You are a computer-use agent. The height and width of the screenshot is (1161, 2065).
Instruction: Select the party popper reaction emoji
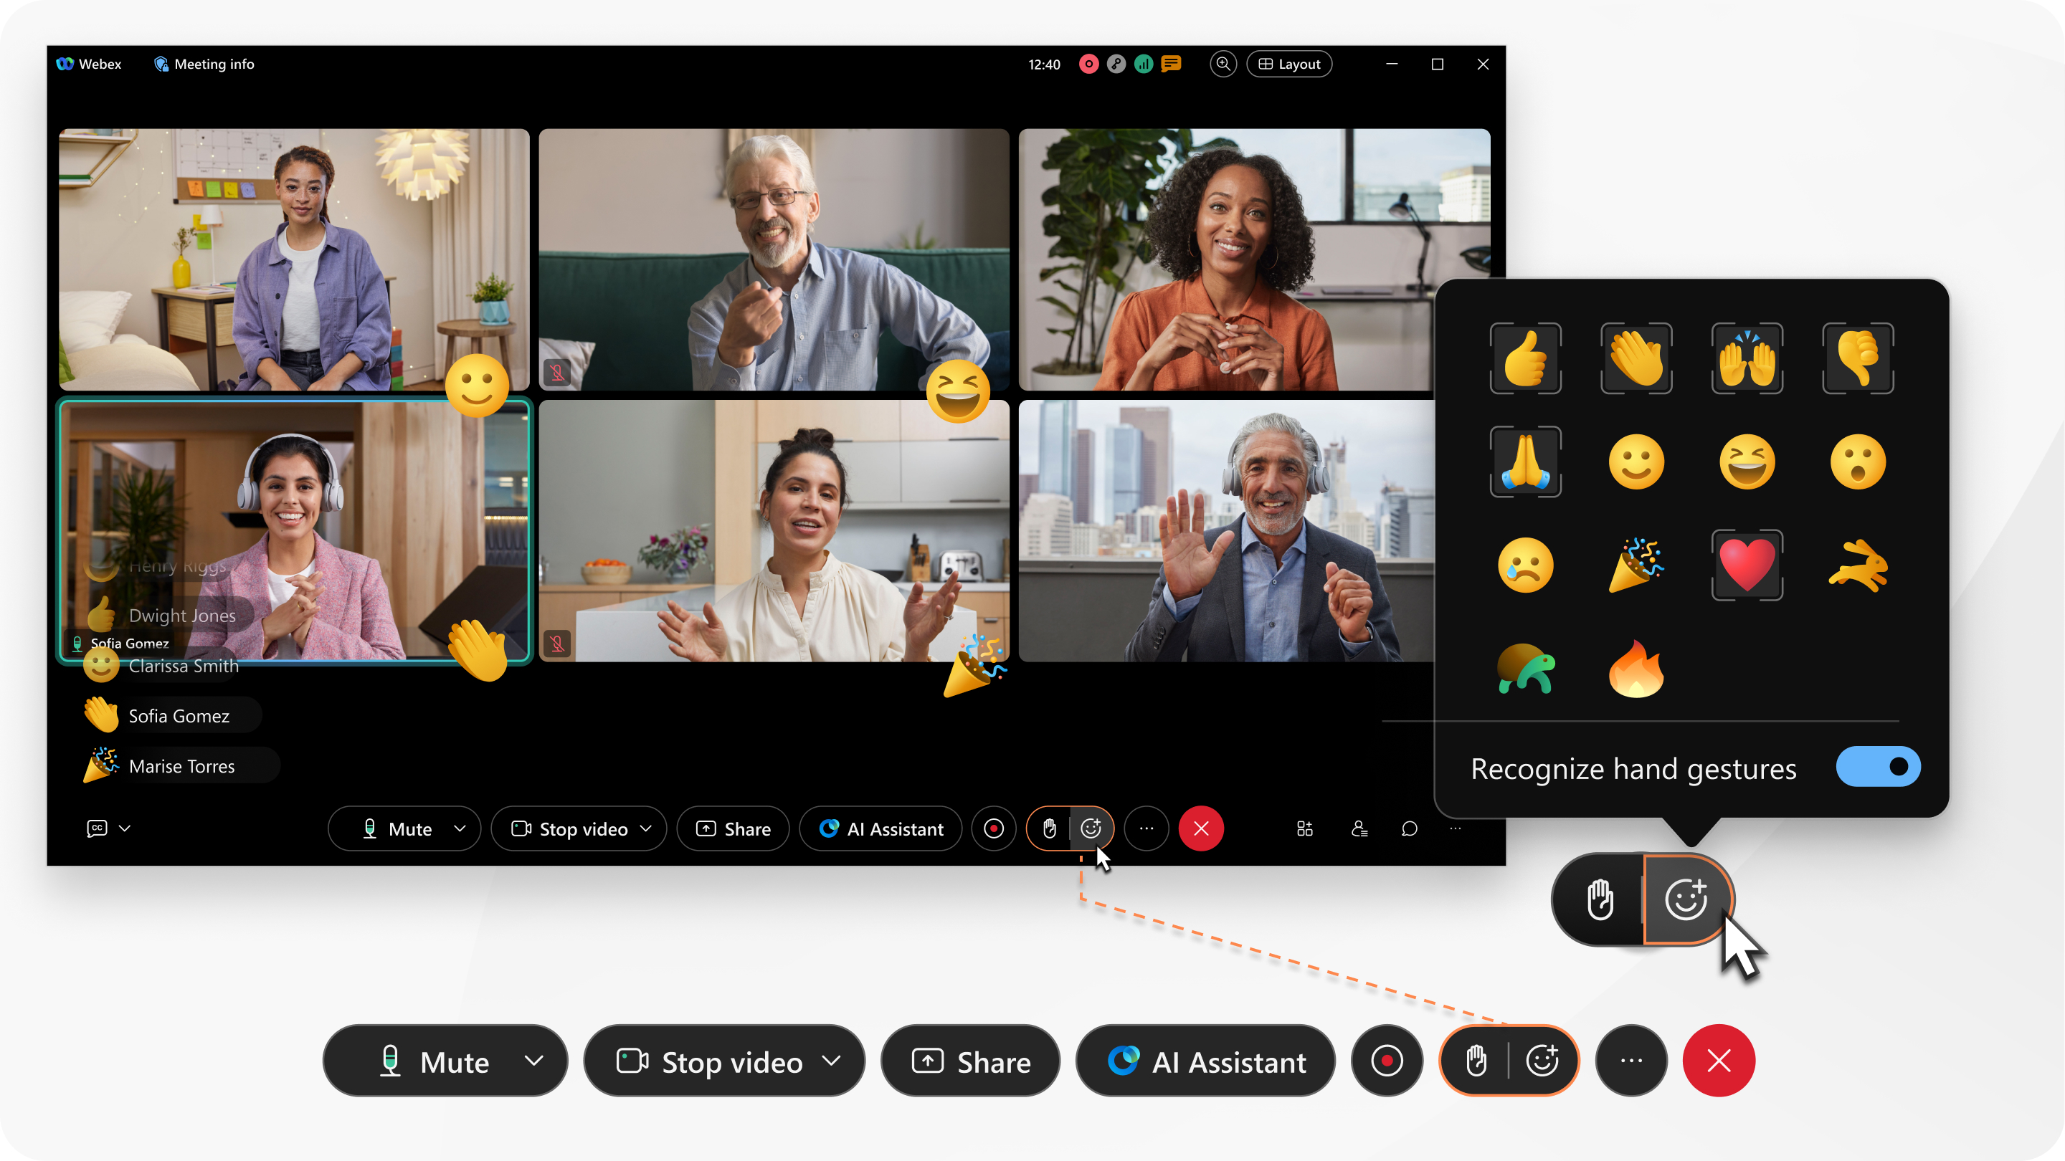pos(1636,564)
